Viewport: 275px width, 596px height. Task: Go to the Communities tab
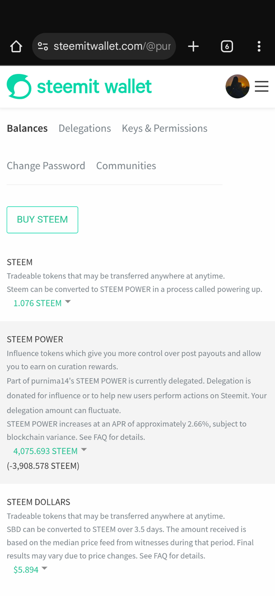click(126, 165)
